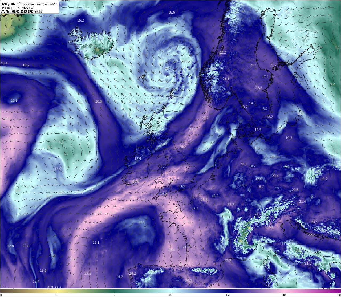The image size is (341, 297).
Task: Click the 30 tick label on the colorbar
Action: point(284,295)
